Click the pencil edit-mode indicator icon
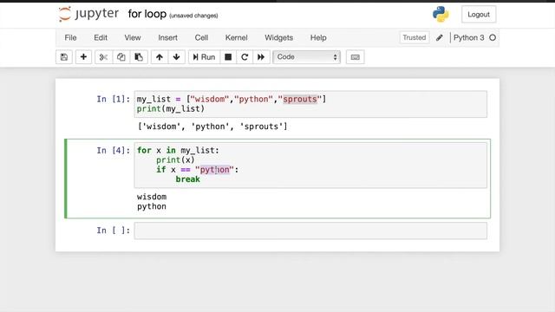555x312 pixels. (x=440, y=37)
